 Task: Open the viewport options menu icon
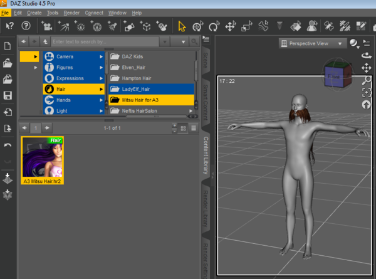coord(367,43)
